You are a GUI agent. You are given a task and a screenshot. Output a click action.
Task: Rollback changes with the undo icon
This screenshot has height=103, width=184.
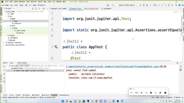(x=172, y=5)
